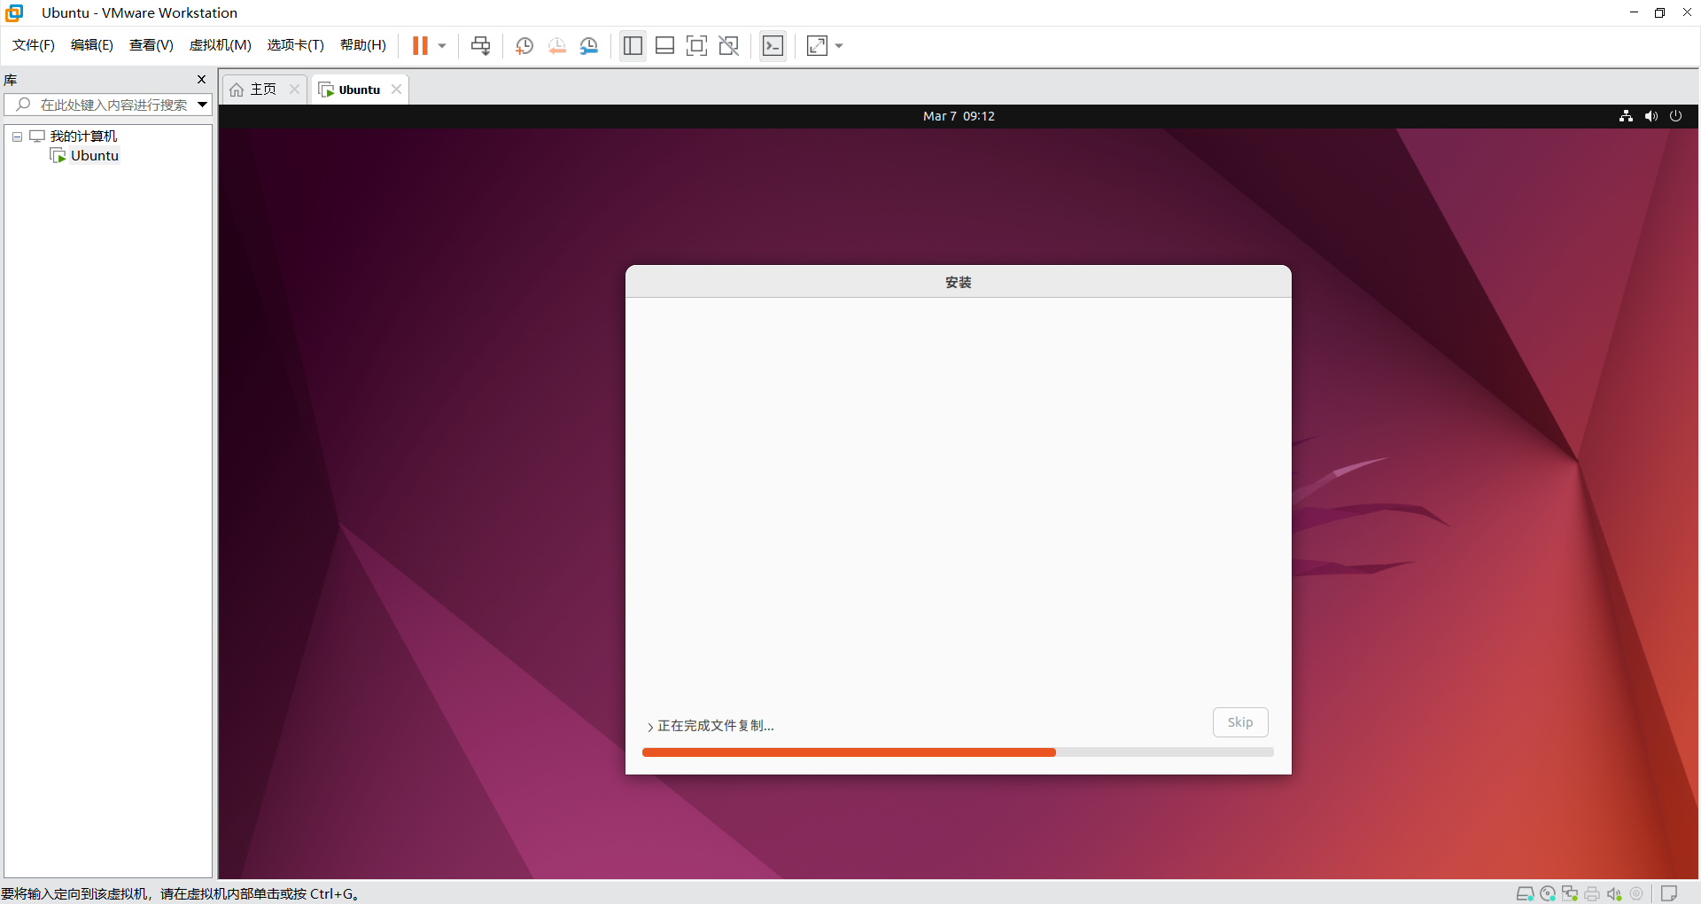Image resolution: width=1701 pixels, height=904 pixels.
Task: Pause the running virtual machine
Action: pos(420,46)
